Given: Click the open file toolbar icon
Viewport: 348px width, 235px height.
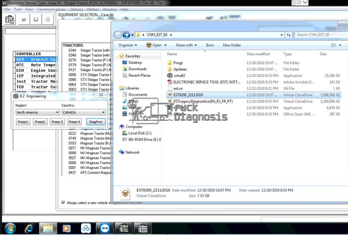Looking at the screenshot, I should [24, 20].
